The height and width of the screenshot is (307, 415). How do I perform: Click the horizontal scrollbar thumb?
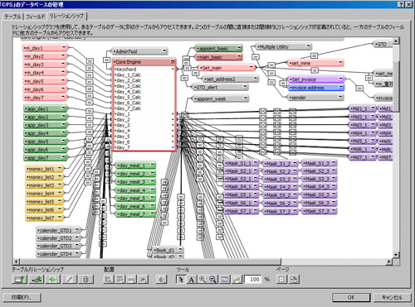point(151,261)
